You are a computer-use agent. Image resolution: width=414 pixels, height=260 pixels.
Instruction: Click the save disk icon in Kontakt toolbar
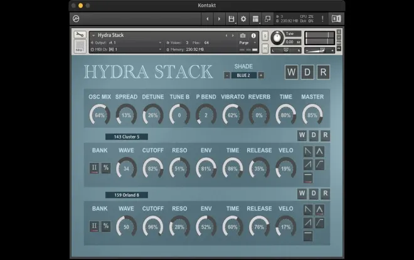[x=231, y=19]
